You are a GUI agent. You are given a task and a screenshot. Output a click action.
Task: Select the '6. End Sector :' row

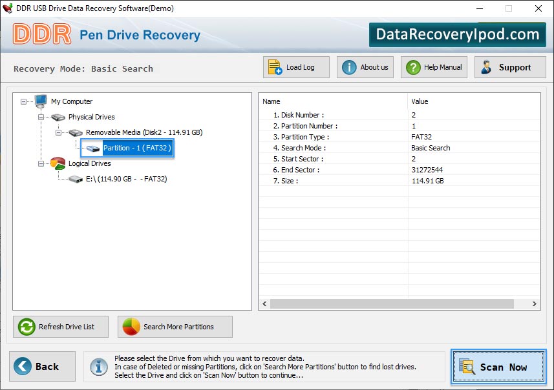click(x=400, y=169)
